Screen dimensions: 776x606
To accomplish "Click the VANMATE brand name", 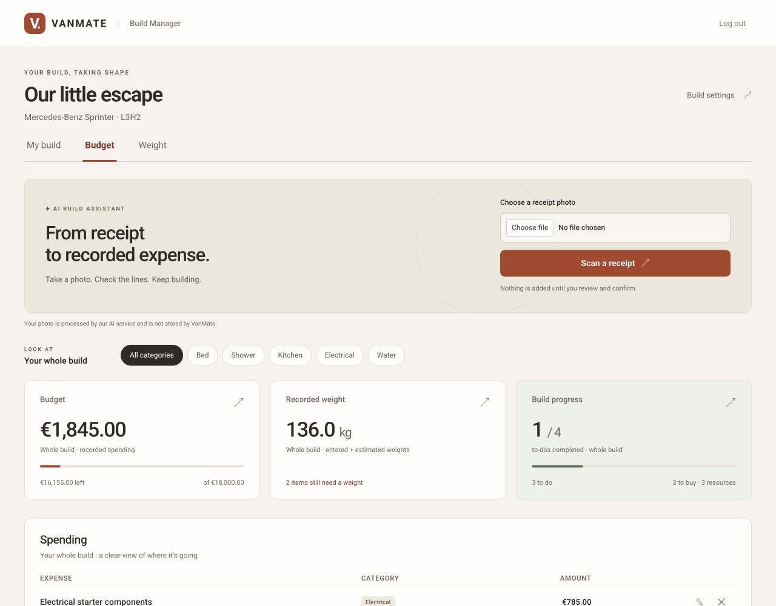I will point(79,24).
